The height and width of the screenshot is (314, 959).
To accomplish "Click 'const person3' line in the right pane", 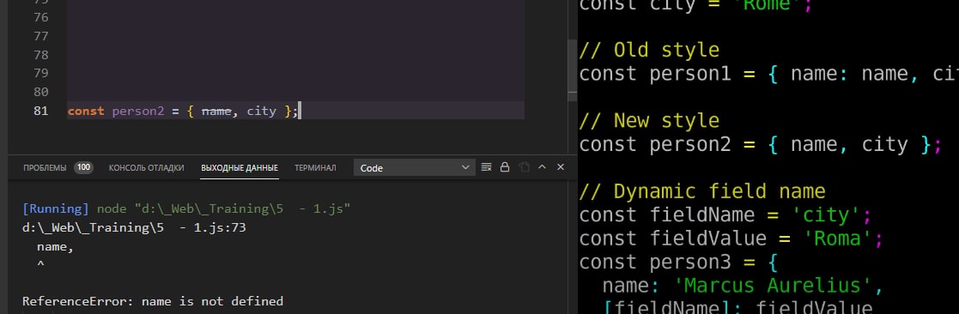I will [678, 262].
